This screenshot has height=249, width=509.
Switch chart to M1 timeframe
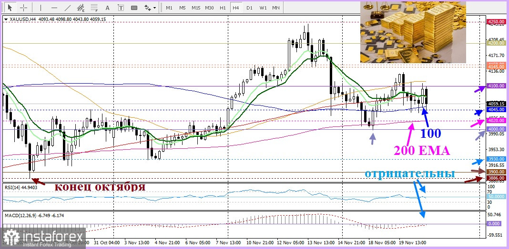click(169, 8)
